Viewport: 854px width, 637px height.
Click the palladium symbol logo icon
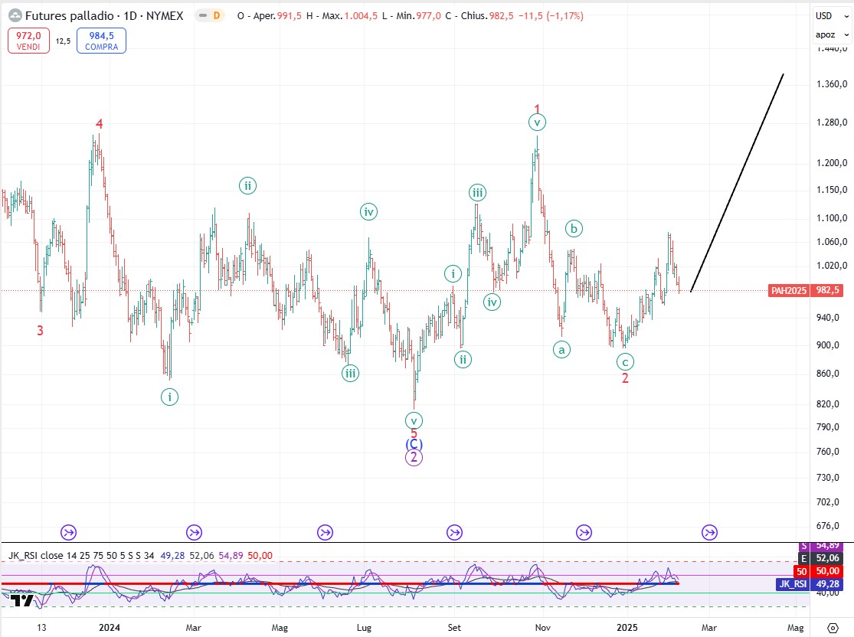point(15,16)
